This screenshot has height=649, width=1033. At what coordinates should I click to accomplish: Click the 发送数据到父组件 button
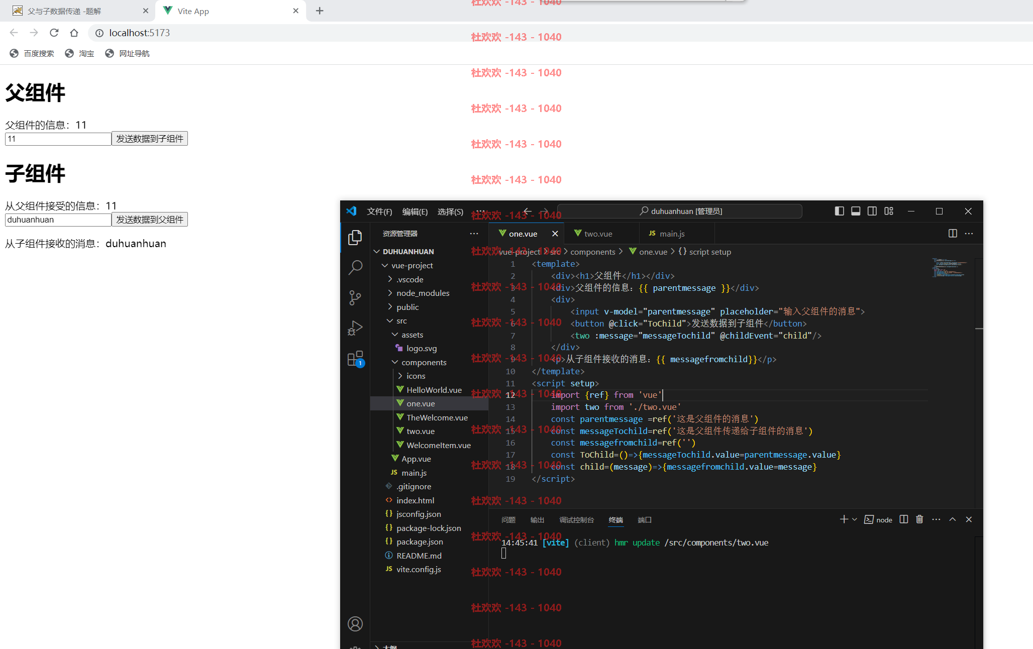tap(150, 220)
